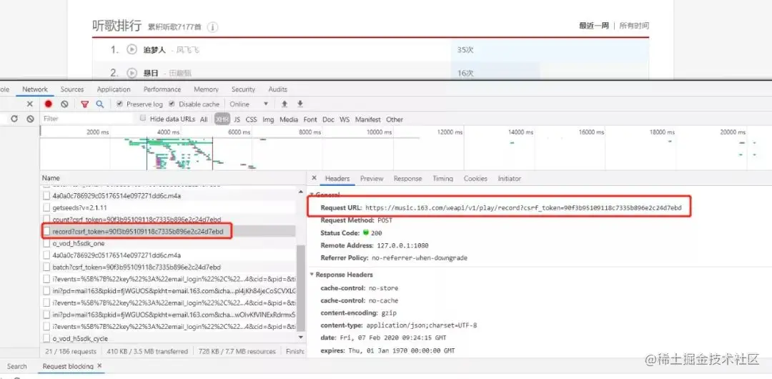The image size is (772, 379).
Task: Filter requests by All types
Action: point(204,119)
